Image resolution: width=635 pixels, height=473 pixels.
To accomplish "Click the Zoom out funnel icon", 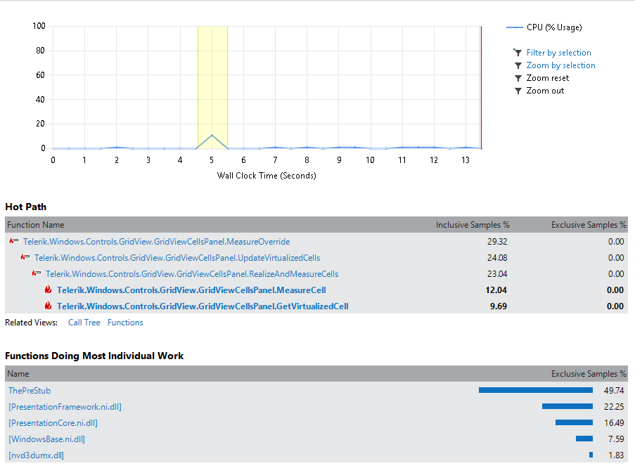I will point(518,91).
